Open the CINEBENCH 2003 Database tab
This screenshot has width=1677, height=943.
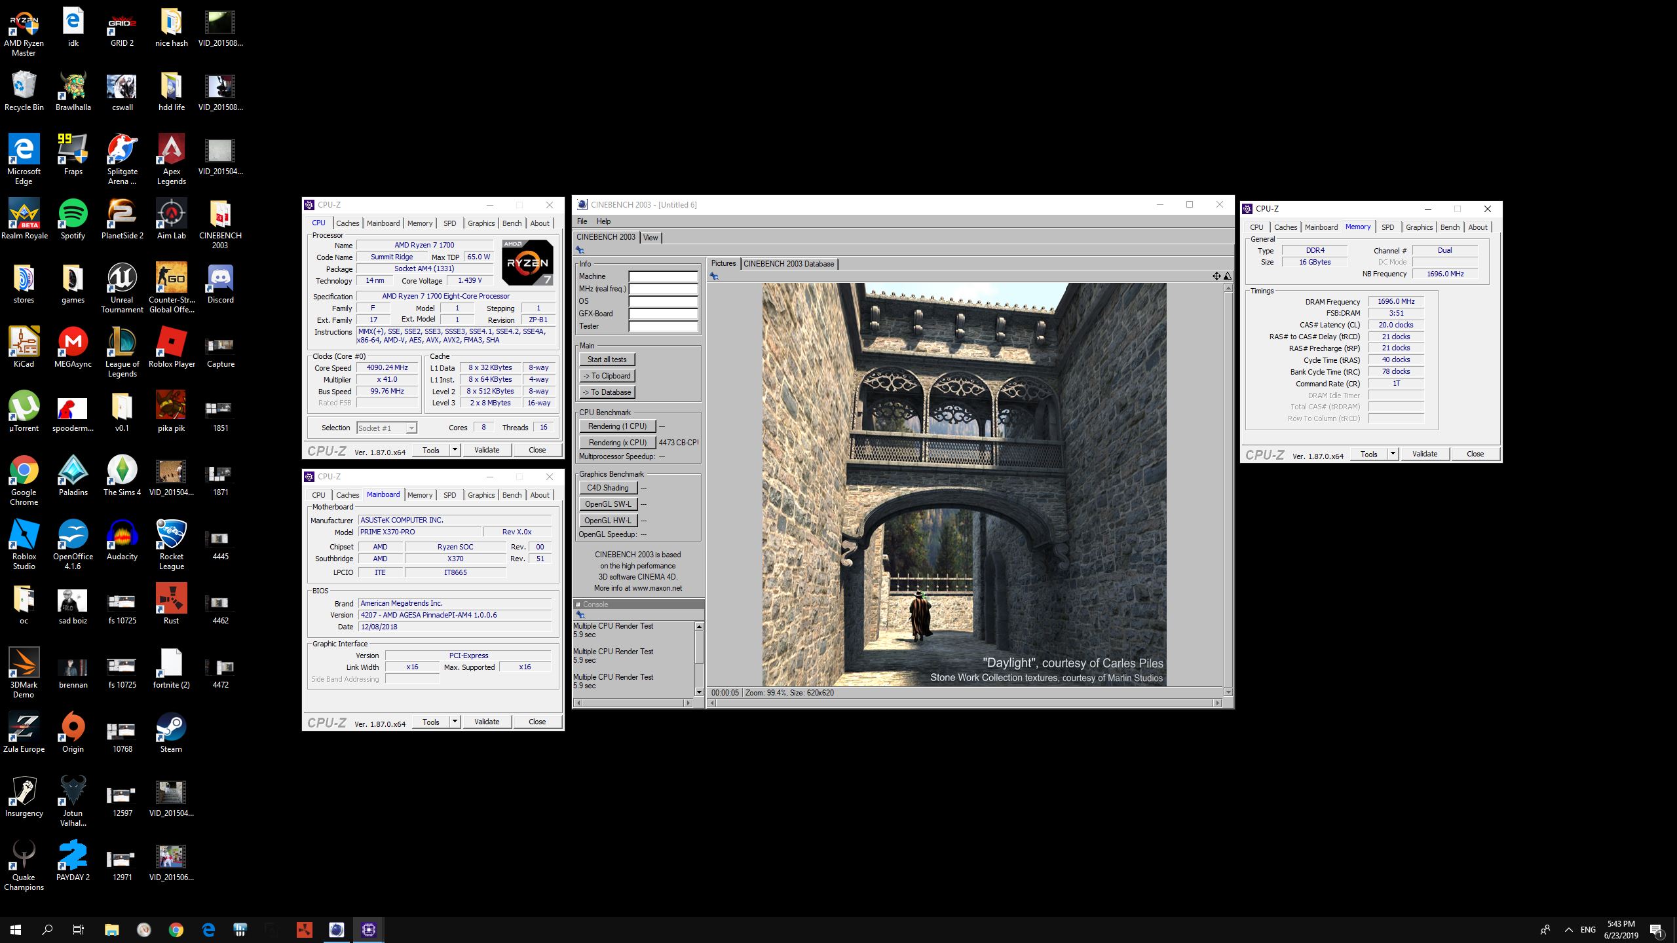[789, 264]
